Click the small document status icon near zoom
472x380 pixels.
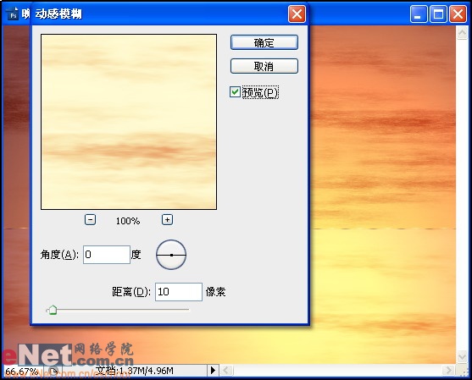coord(54,371)
